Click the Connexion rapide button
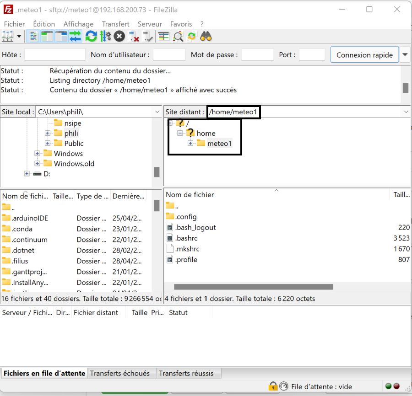412x396 pixels. click(x=364, y=55)
